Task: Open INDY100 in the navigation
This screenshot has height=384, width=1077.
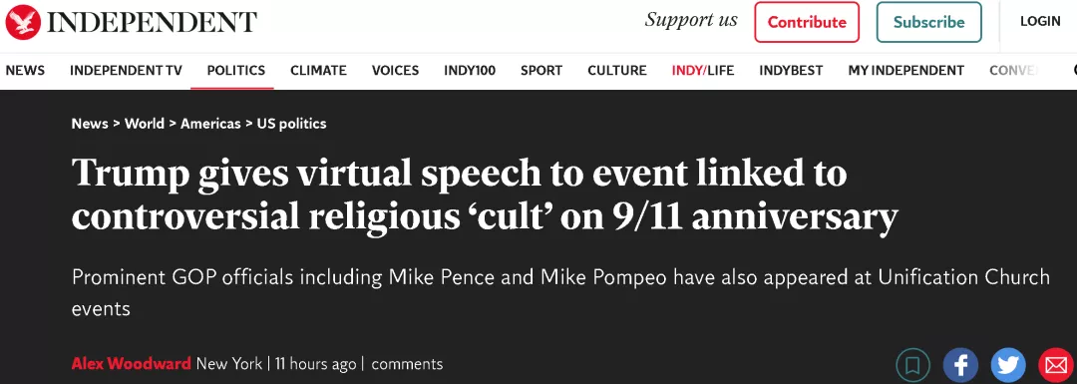Action: click(469, 70)
